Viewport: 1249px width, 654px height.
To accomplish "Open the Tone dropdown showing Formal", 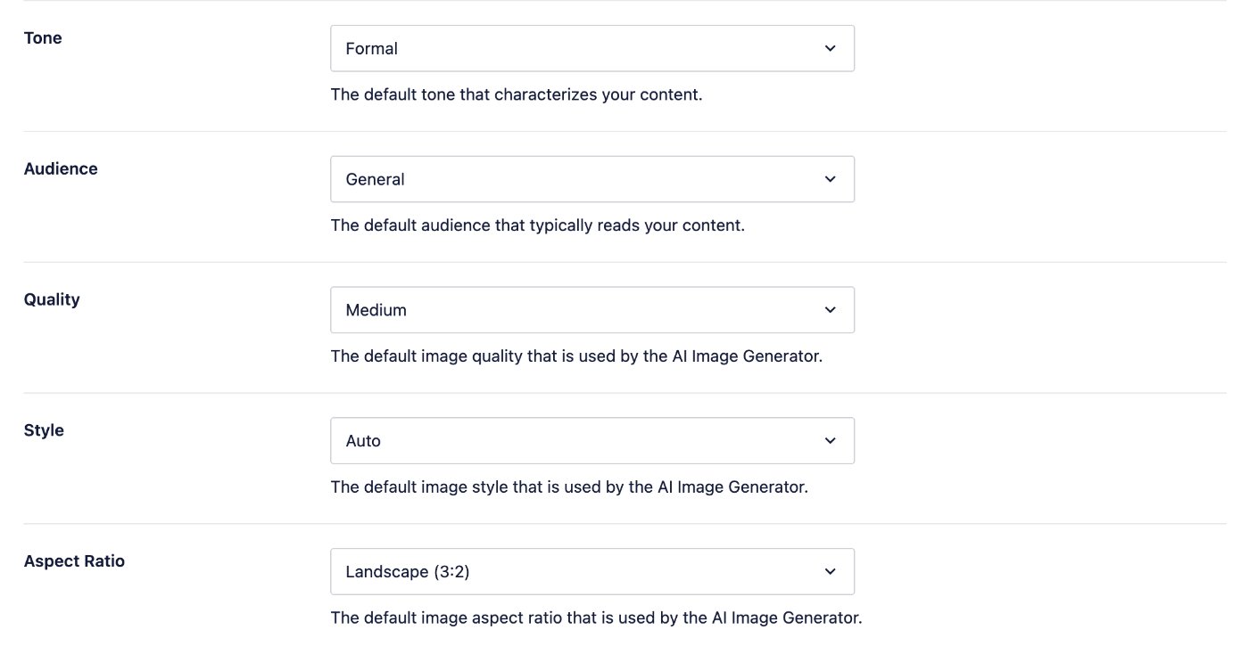I will (x=591, y=48).
